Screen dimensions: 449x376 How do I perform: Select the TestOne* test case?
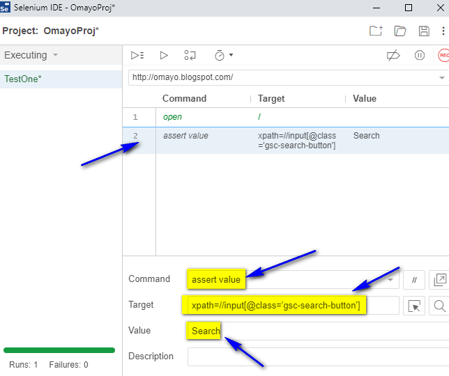61,79
